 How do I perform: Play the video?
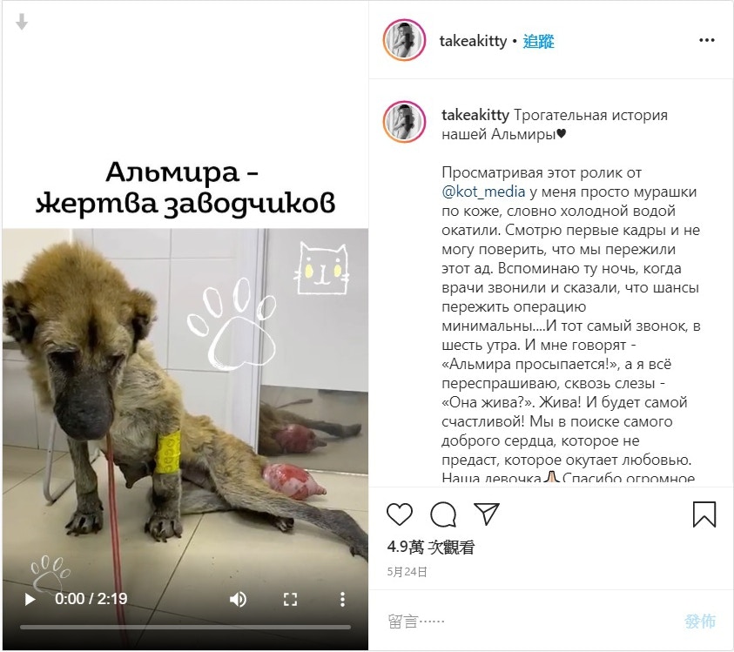click(x=30, y=599)
